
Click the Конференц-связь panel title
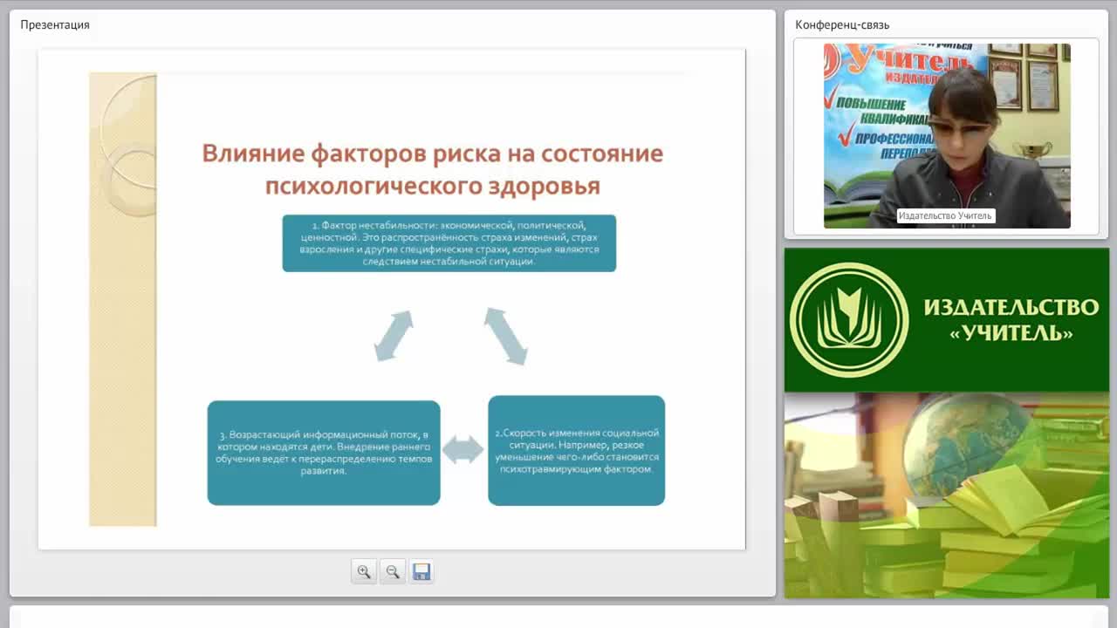coord(842,24)
